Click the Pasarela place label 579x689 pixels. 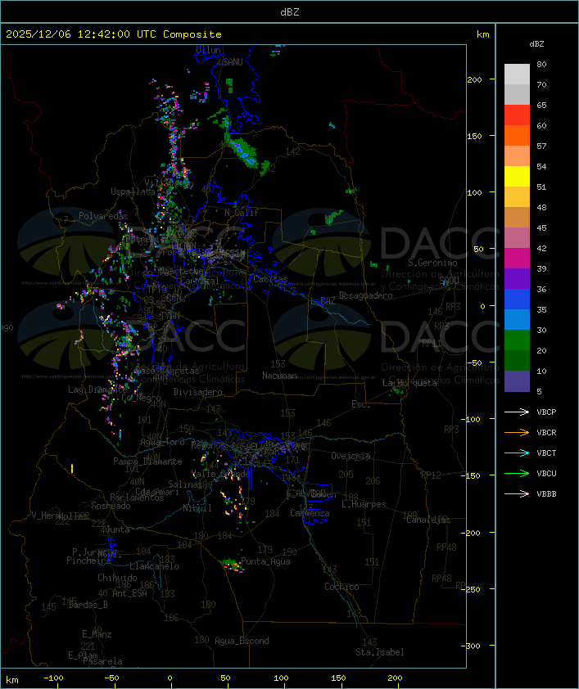tap(102, 661)
